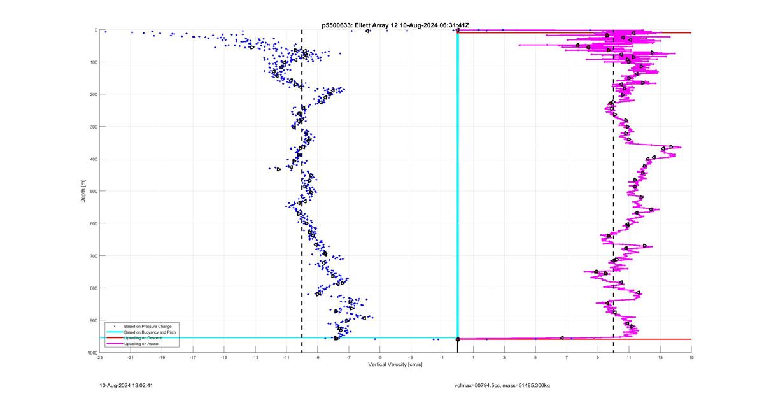Click the depth-axis tick label '0'

point(95,30)
